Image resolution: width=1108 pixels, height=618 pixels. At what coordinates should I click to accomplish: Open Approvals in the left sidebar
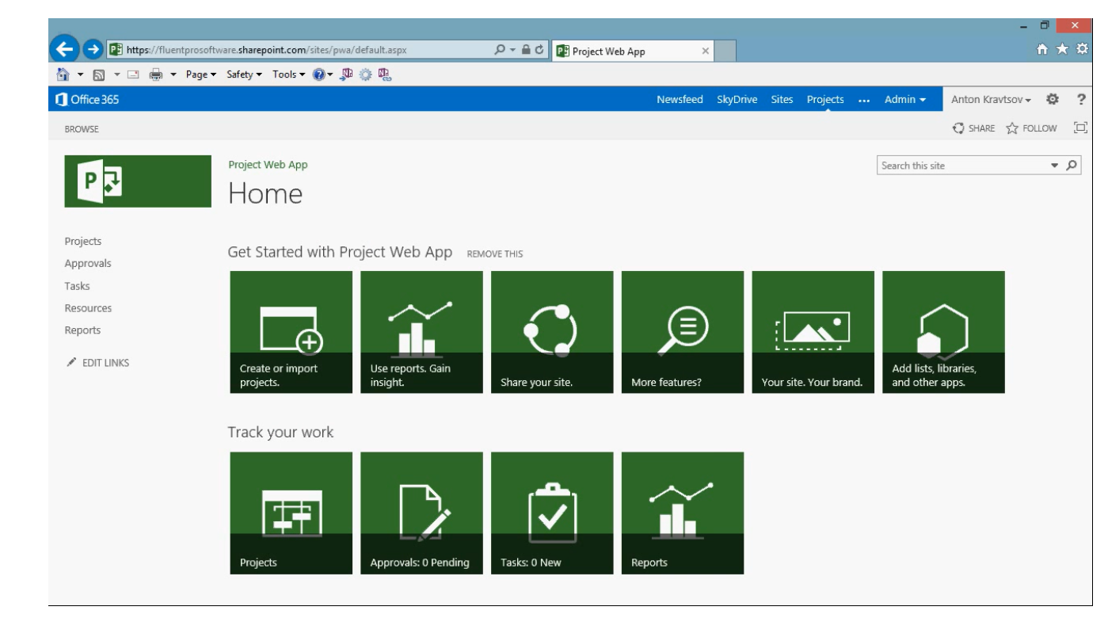(88, 264)
